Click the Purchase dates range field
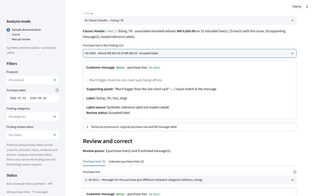 33,98
